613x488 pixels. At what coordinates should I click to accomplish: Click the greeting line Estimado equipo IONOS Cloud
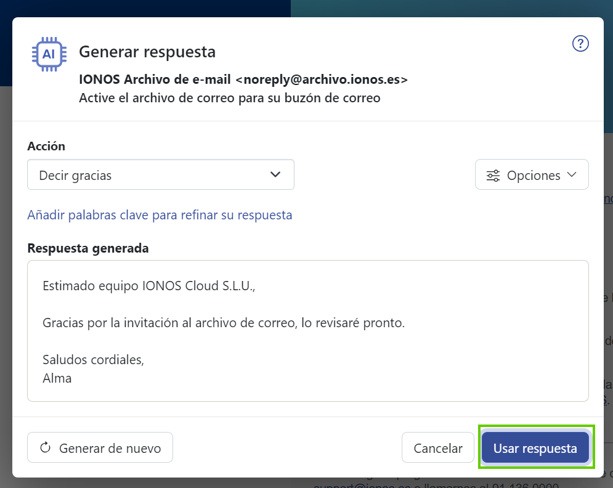149,286
